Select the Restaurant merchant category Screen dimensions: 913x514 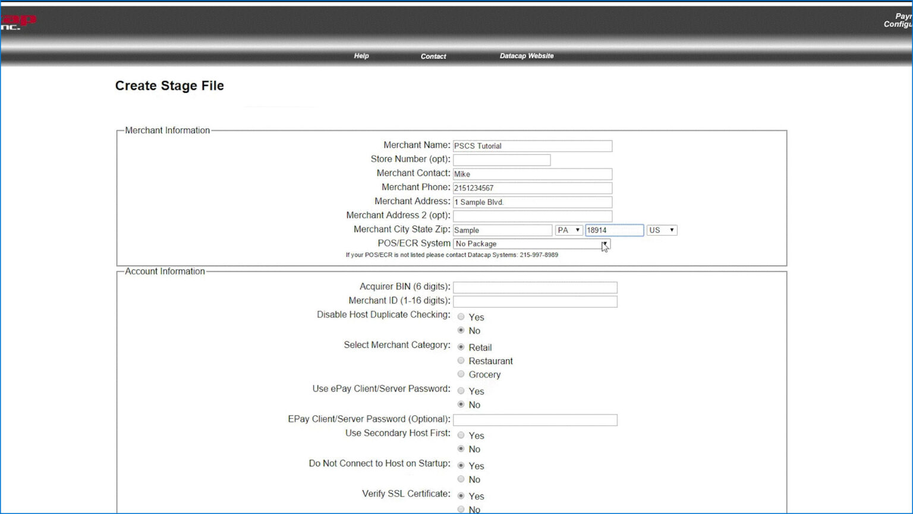pyautogui.click(x=461, y=361)
